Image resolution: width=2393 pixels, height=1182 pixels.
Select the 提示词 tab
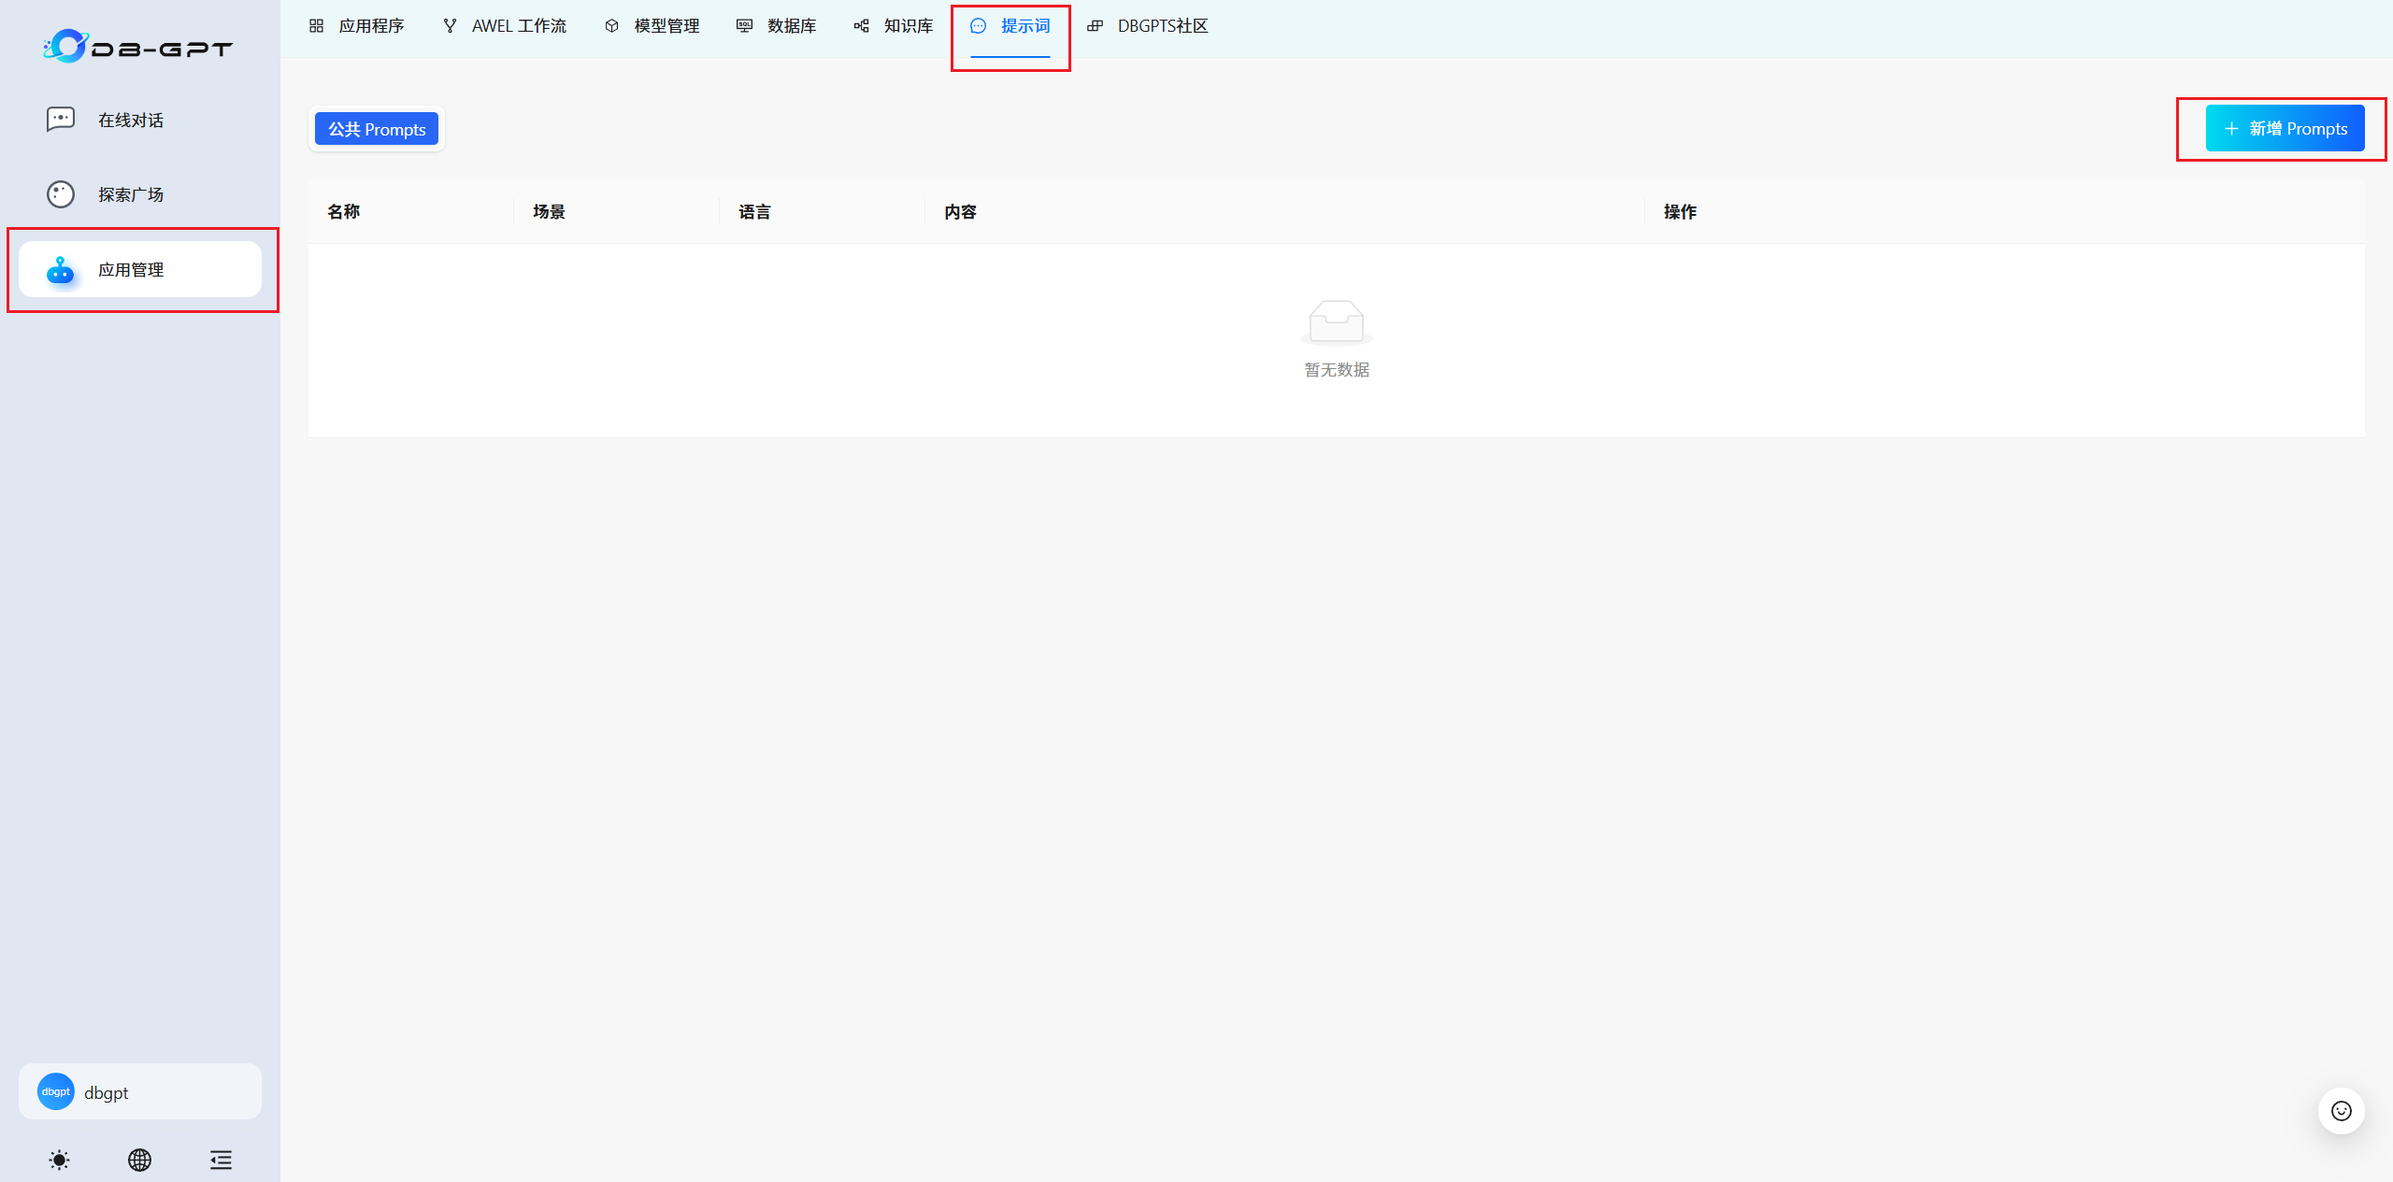(x=1010, y=26)
